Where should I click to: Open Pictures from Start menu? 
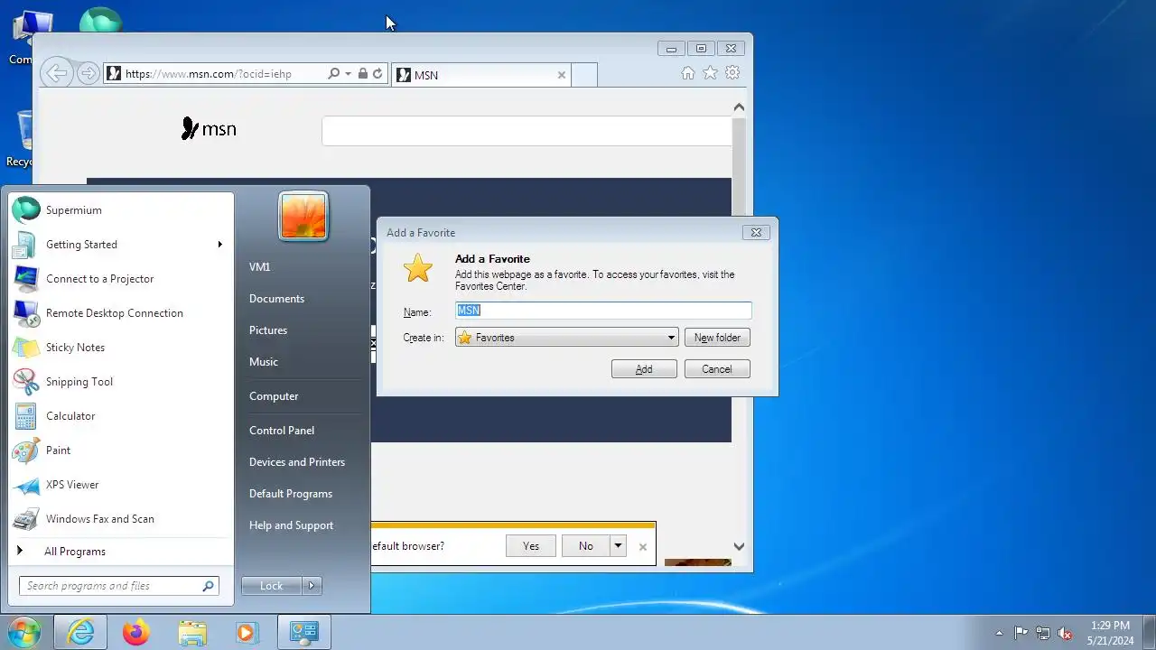268,330
